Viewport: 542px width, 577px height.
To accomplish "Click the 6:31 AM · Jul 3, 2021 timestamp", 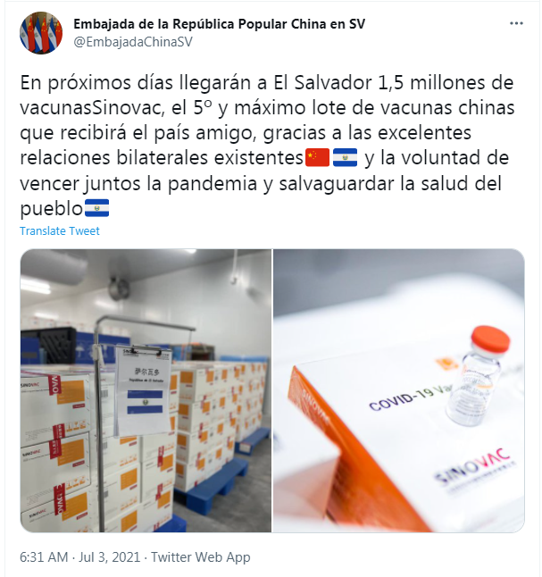I will coord(79,557).
